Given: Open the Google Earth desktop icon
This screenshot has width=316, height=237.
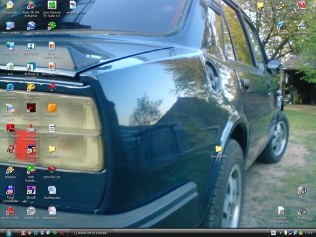Looking at the screenshot, I should pyautogui.click(x=31, y=28).
